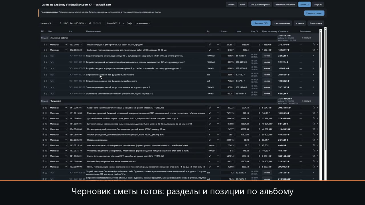This screenshot has width=365, height=205.
Task: Click the total cost 27 528,49 ₽
Action: coord(284,45)
